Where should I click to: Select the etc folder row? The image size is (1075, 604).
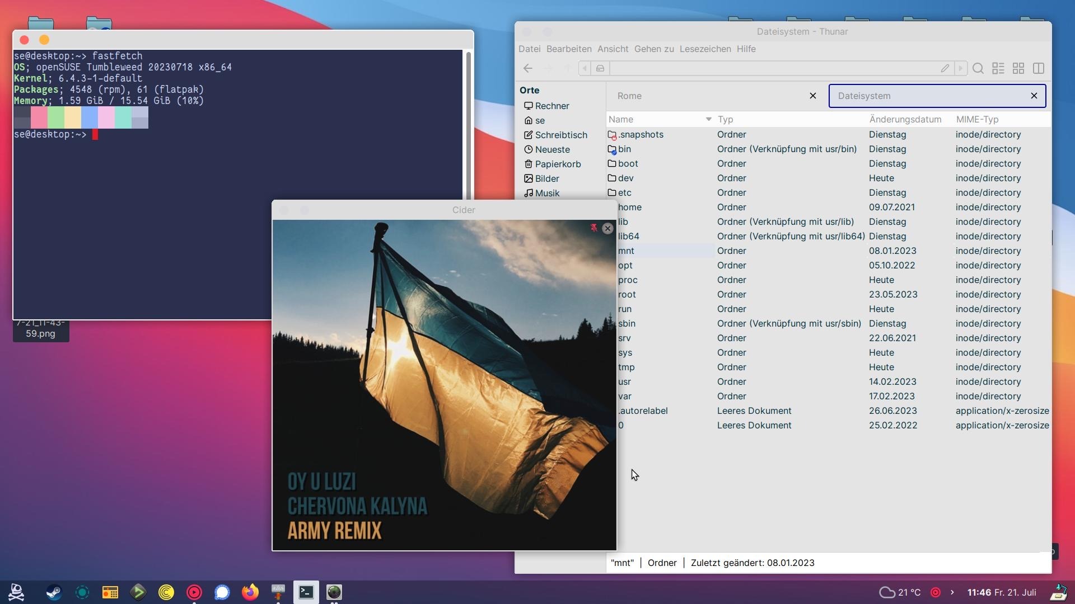[x=625, y=193]
